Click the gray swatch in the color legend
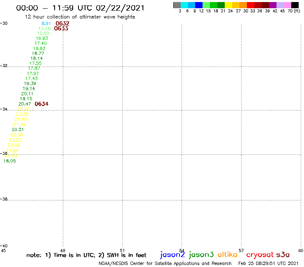 [x=177, y=5]
